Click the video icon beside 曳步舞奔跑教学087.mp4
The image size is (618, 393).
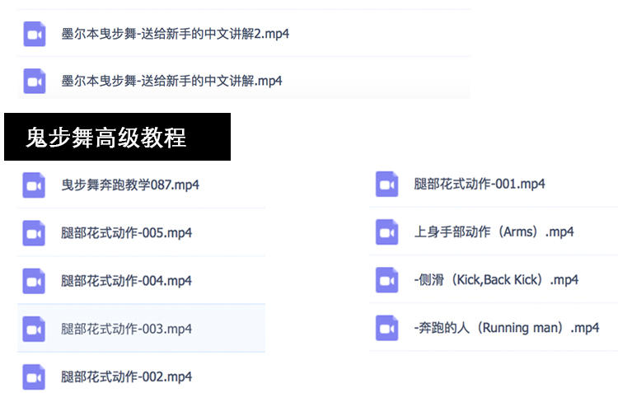(x=34, y=185)
